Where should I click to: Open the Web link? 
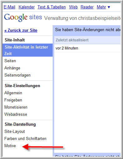click(x=73, y=7)
